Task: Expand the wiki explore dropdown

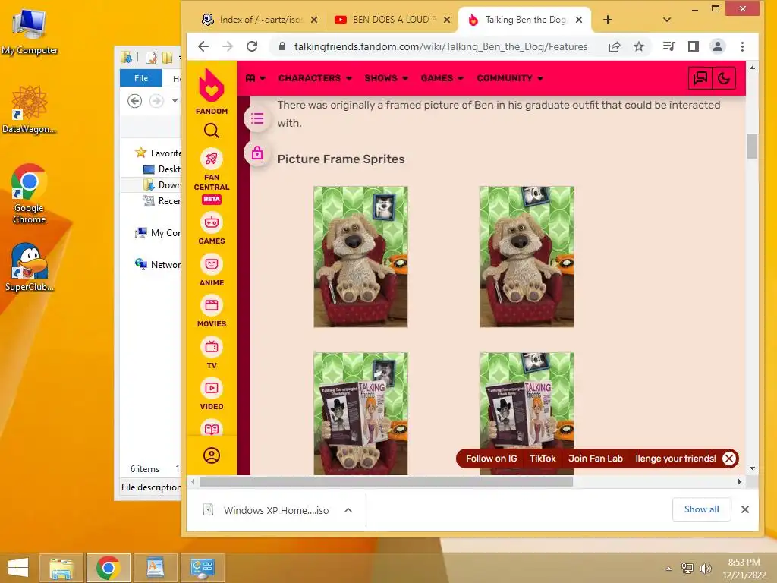Action: pos(255,78)
